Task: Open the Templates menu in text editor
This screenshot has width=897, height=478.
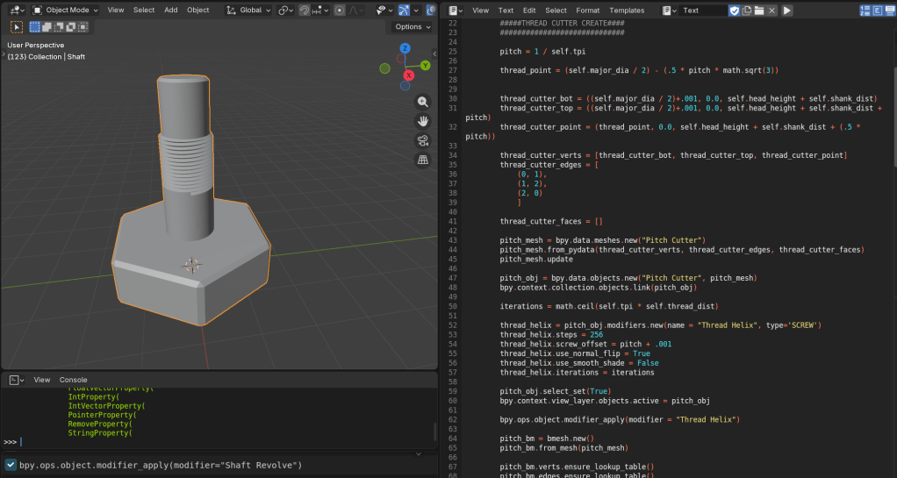Action: 627,11
